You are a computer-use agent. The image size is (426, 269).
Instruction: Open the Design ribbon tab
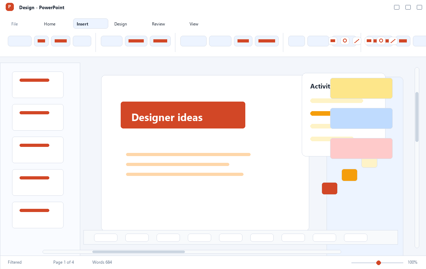click(x=121, y=24)
